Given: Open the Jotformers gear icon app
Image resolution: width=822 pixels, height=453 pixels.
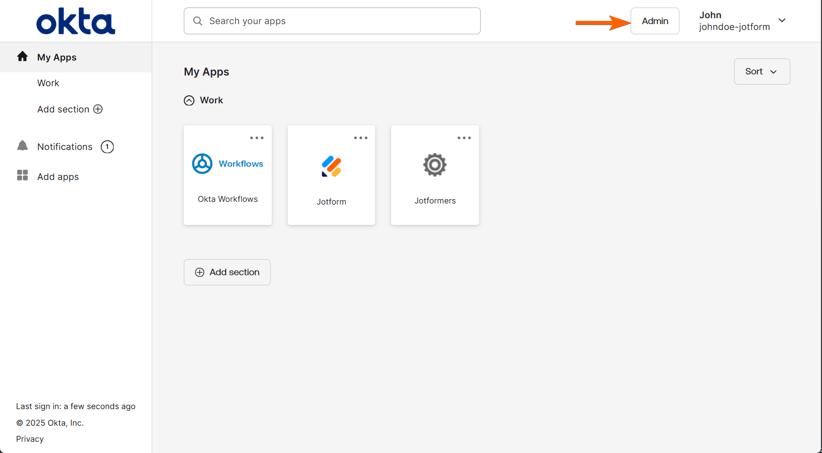Looking at the screenshot, I should 435,165.
